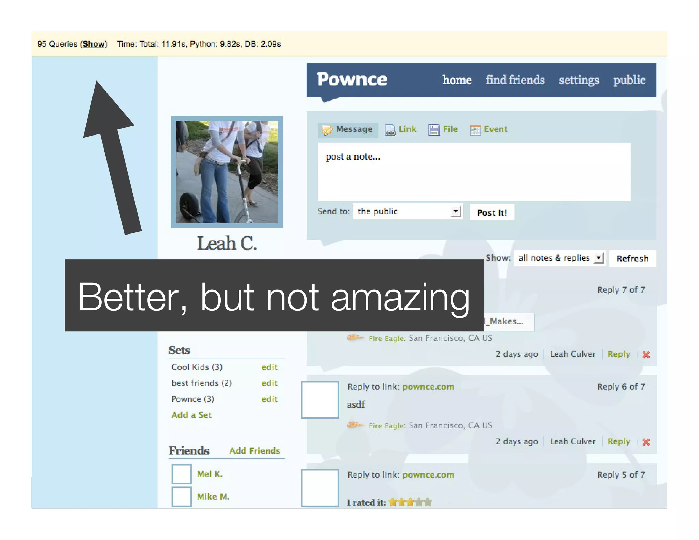Edit the best friends (2) set

point(269,383)
